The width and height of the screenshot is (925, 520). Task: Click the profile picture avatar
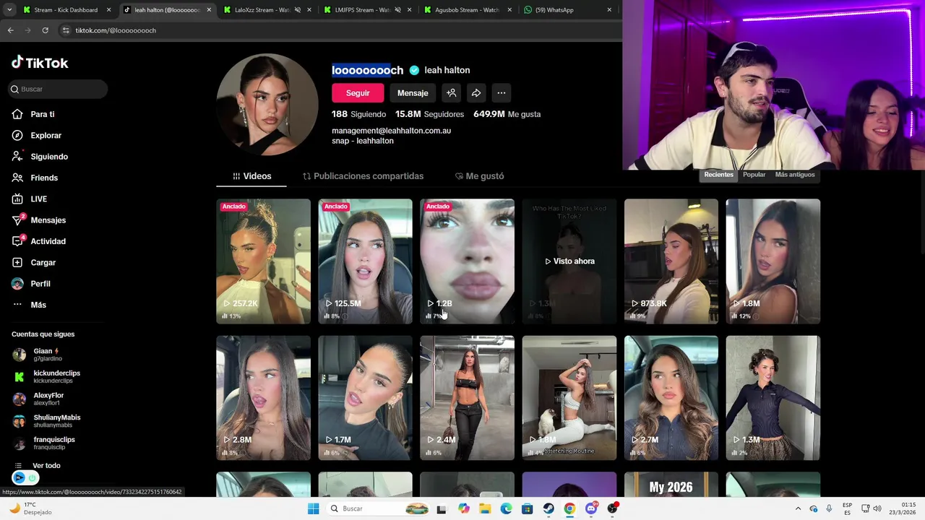point(267,105)
